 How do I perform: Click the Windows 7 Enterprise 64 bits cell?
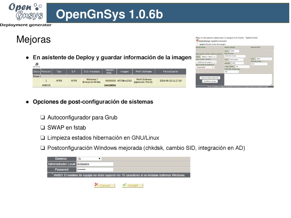(x=92, y=81)
